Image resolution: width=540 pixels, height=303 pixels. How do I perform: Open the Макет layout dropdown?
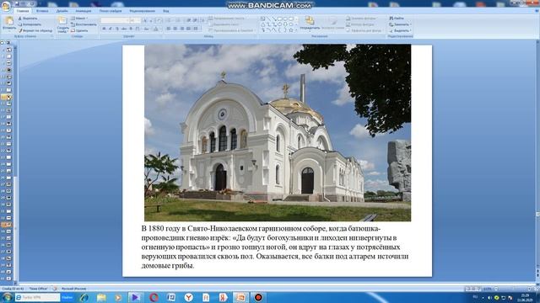coord(79,19)
